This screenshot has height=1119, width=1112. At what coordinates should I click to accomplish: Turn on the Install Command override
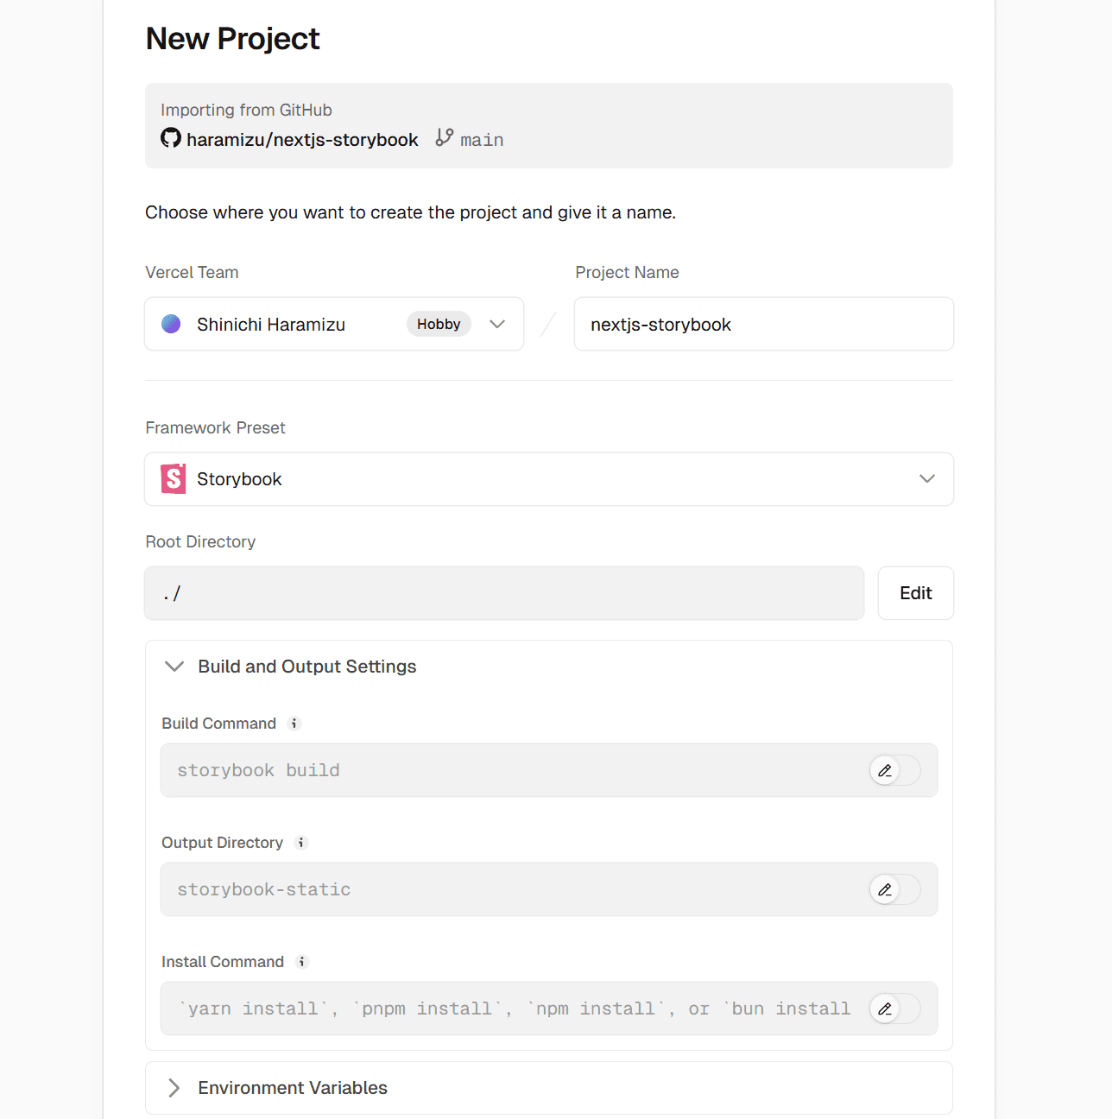(x=894, y=1008)
